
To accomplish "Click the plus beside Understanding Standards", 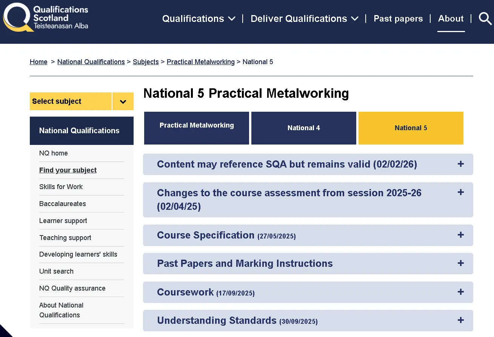I will (460, 320).
